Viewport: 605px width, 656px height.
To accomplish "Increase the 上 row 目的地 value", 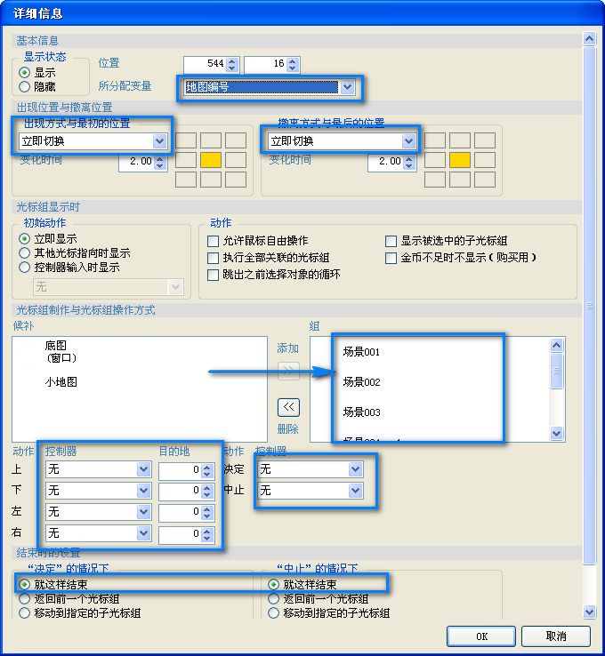I will pyautogui.click(x=206, y=468).
